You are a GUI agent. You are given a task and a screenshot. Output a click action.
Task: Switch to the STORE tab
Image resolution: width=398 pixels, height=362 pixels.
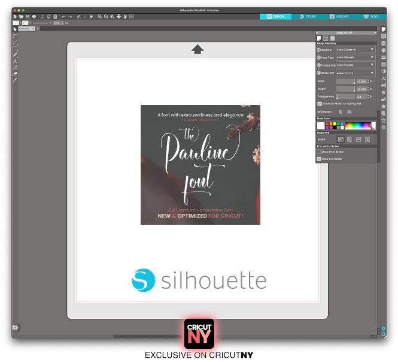click(308, 17)
